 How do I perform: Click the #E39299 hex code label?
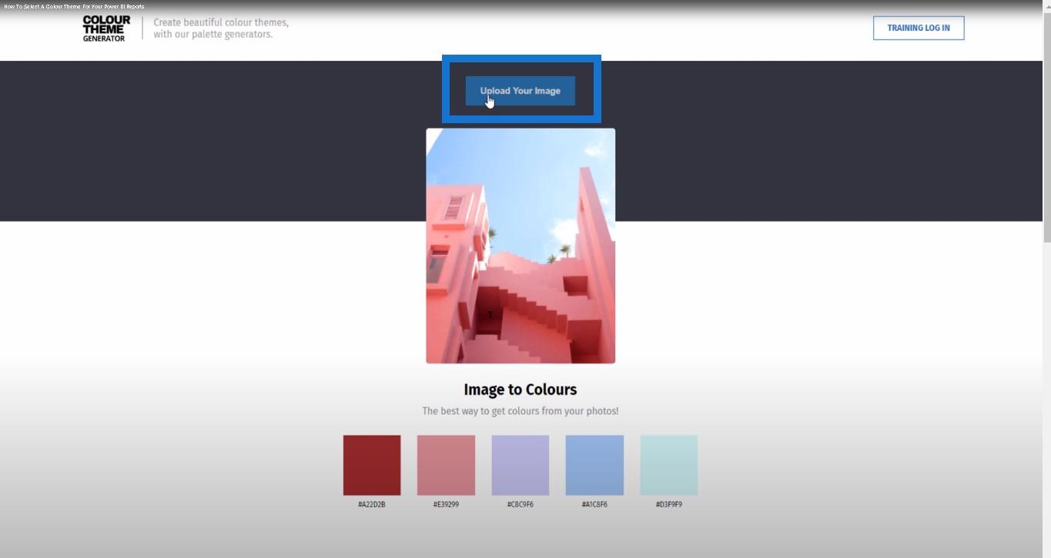446,505
